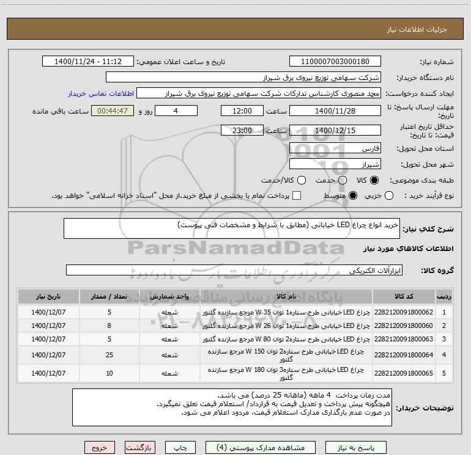Screen dimensions: 471x455
Task: Click the unit شعله in row 3
Action: pos(169,339)
